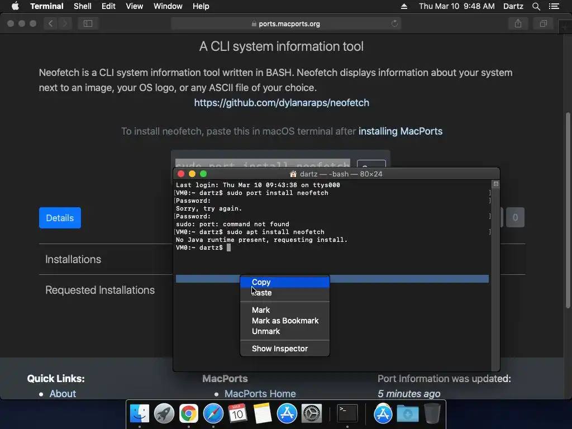Select Unmark in context menu
Screen dimensions: 572x429
(x=285, y=331)
